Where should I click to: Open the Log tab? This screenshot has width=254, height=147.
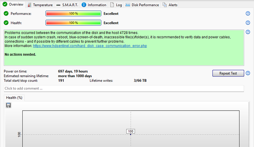click(x=116, y=5)
